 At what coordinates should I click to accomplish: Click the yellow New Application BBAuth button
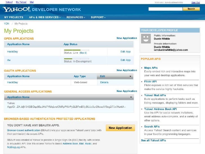tap(120, 128)
